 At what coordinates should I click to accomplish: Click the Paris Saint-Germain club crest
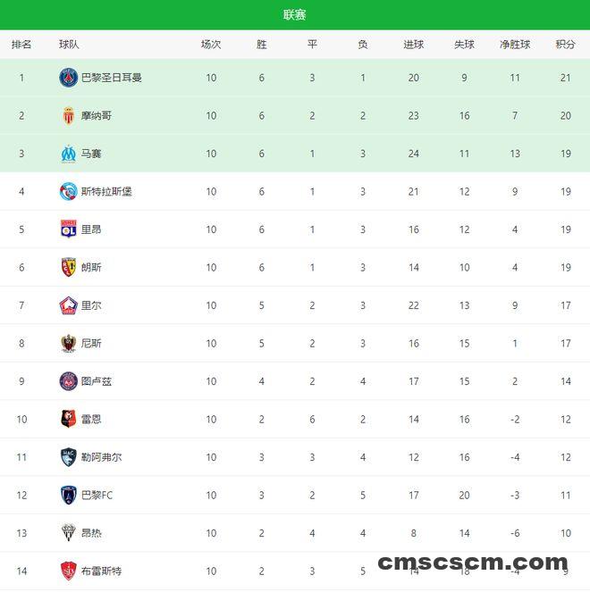tap(69, 78)
